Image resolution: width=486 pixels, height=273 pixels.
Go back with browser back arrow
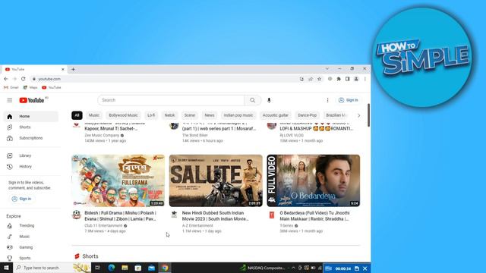6,79
